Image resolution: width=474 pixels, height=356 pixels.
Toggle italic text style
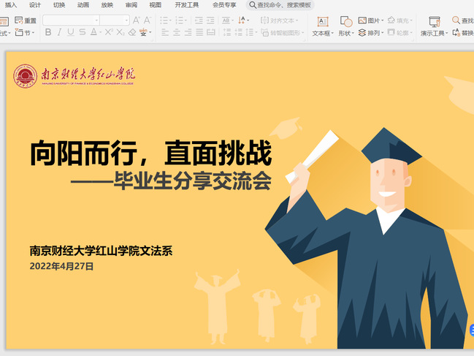[x=60, y=33]
